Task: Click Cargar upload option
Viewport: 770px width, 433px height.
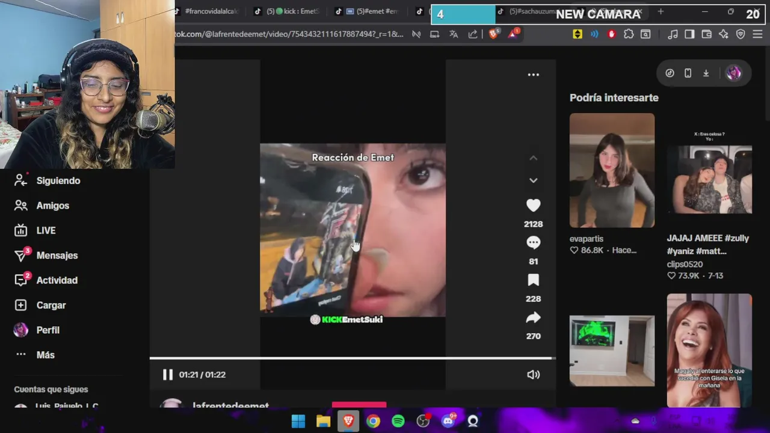Action: (51, 306)
